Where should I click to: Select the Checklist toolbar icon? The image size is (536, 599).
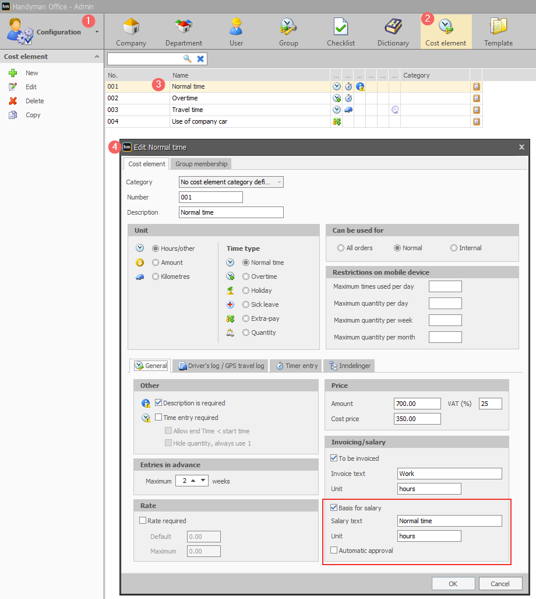click(x=340, y=27)
